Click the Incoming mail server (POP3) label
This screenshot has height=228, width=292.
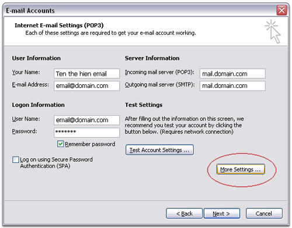pyautogui.click(x=159, y=72)
